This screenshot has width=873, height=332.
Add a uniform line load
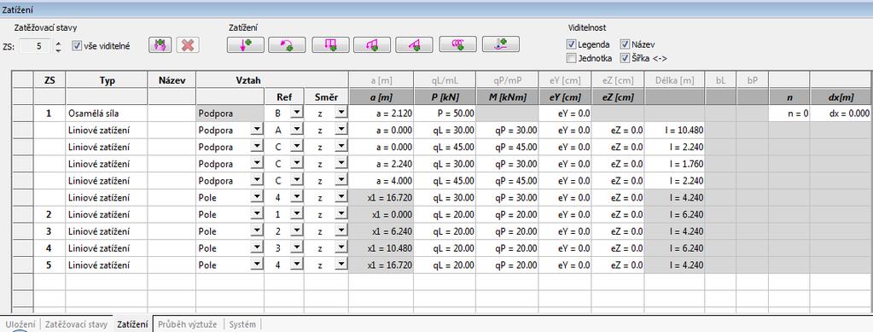click(x=330, y=45)
